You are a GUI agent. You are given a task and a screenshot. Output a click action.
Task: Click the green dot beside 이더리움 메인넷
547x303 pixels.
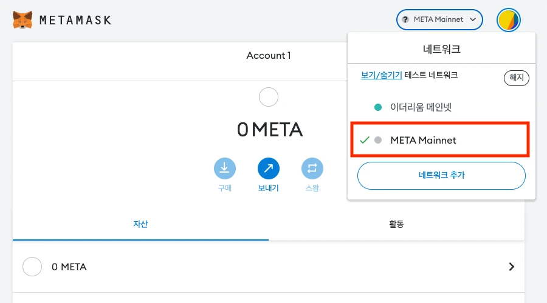coord(378,107)
